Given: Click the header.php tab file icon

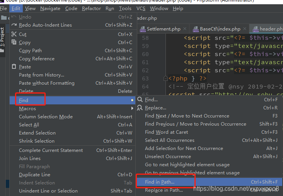Looking at the screenshot, I should tap(256, 29).
